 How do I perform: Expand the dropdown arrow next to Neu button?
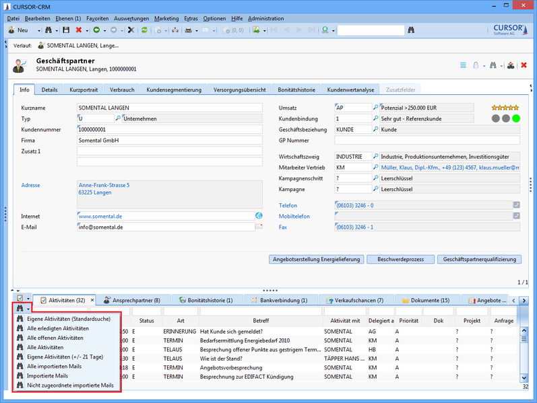pos(38,30)
